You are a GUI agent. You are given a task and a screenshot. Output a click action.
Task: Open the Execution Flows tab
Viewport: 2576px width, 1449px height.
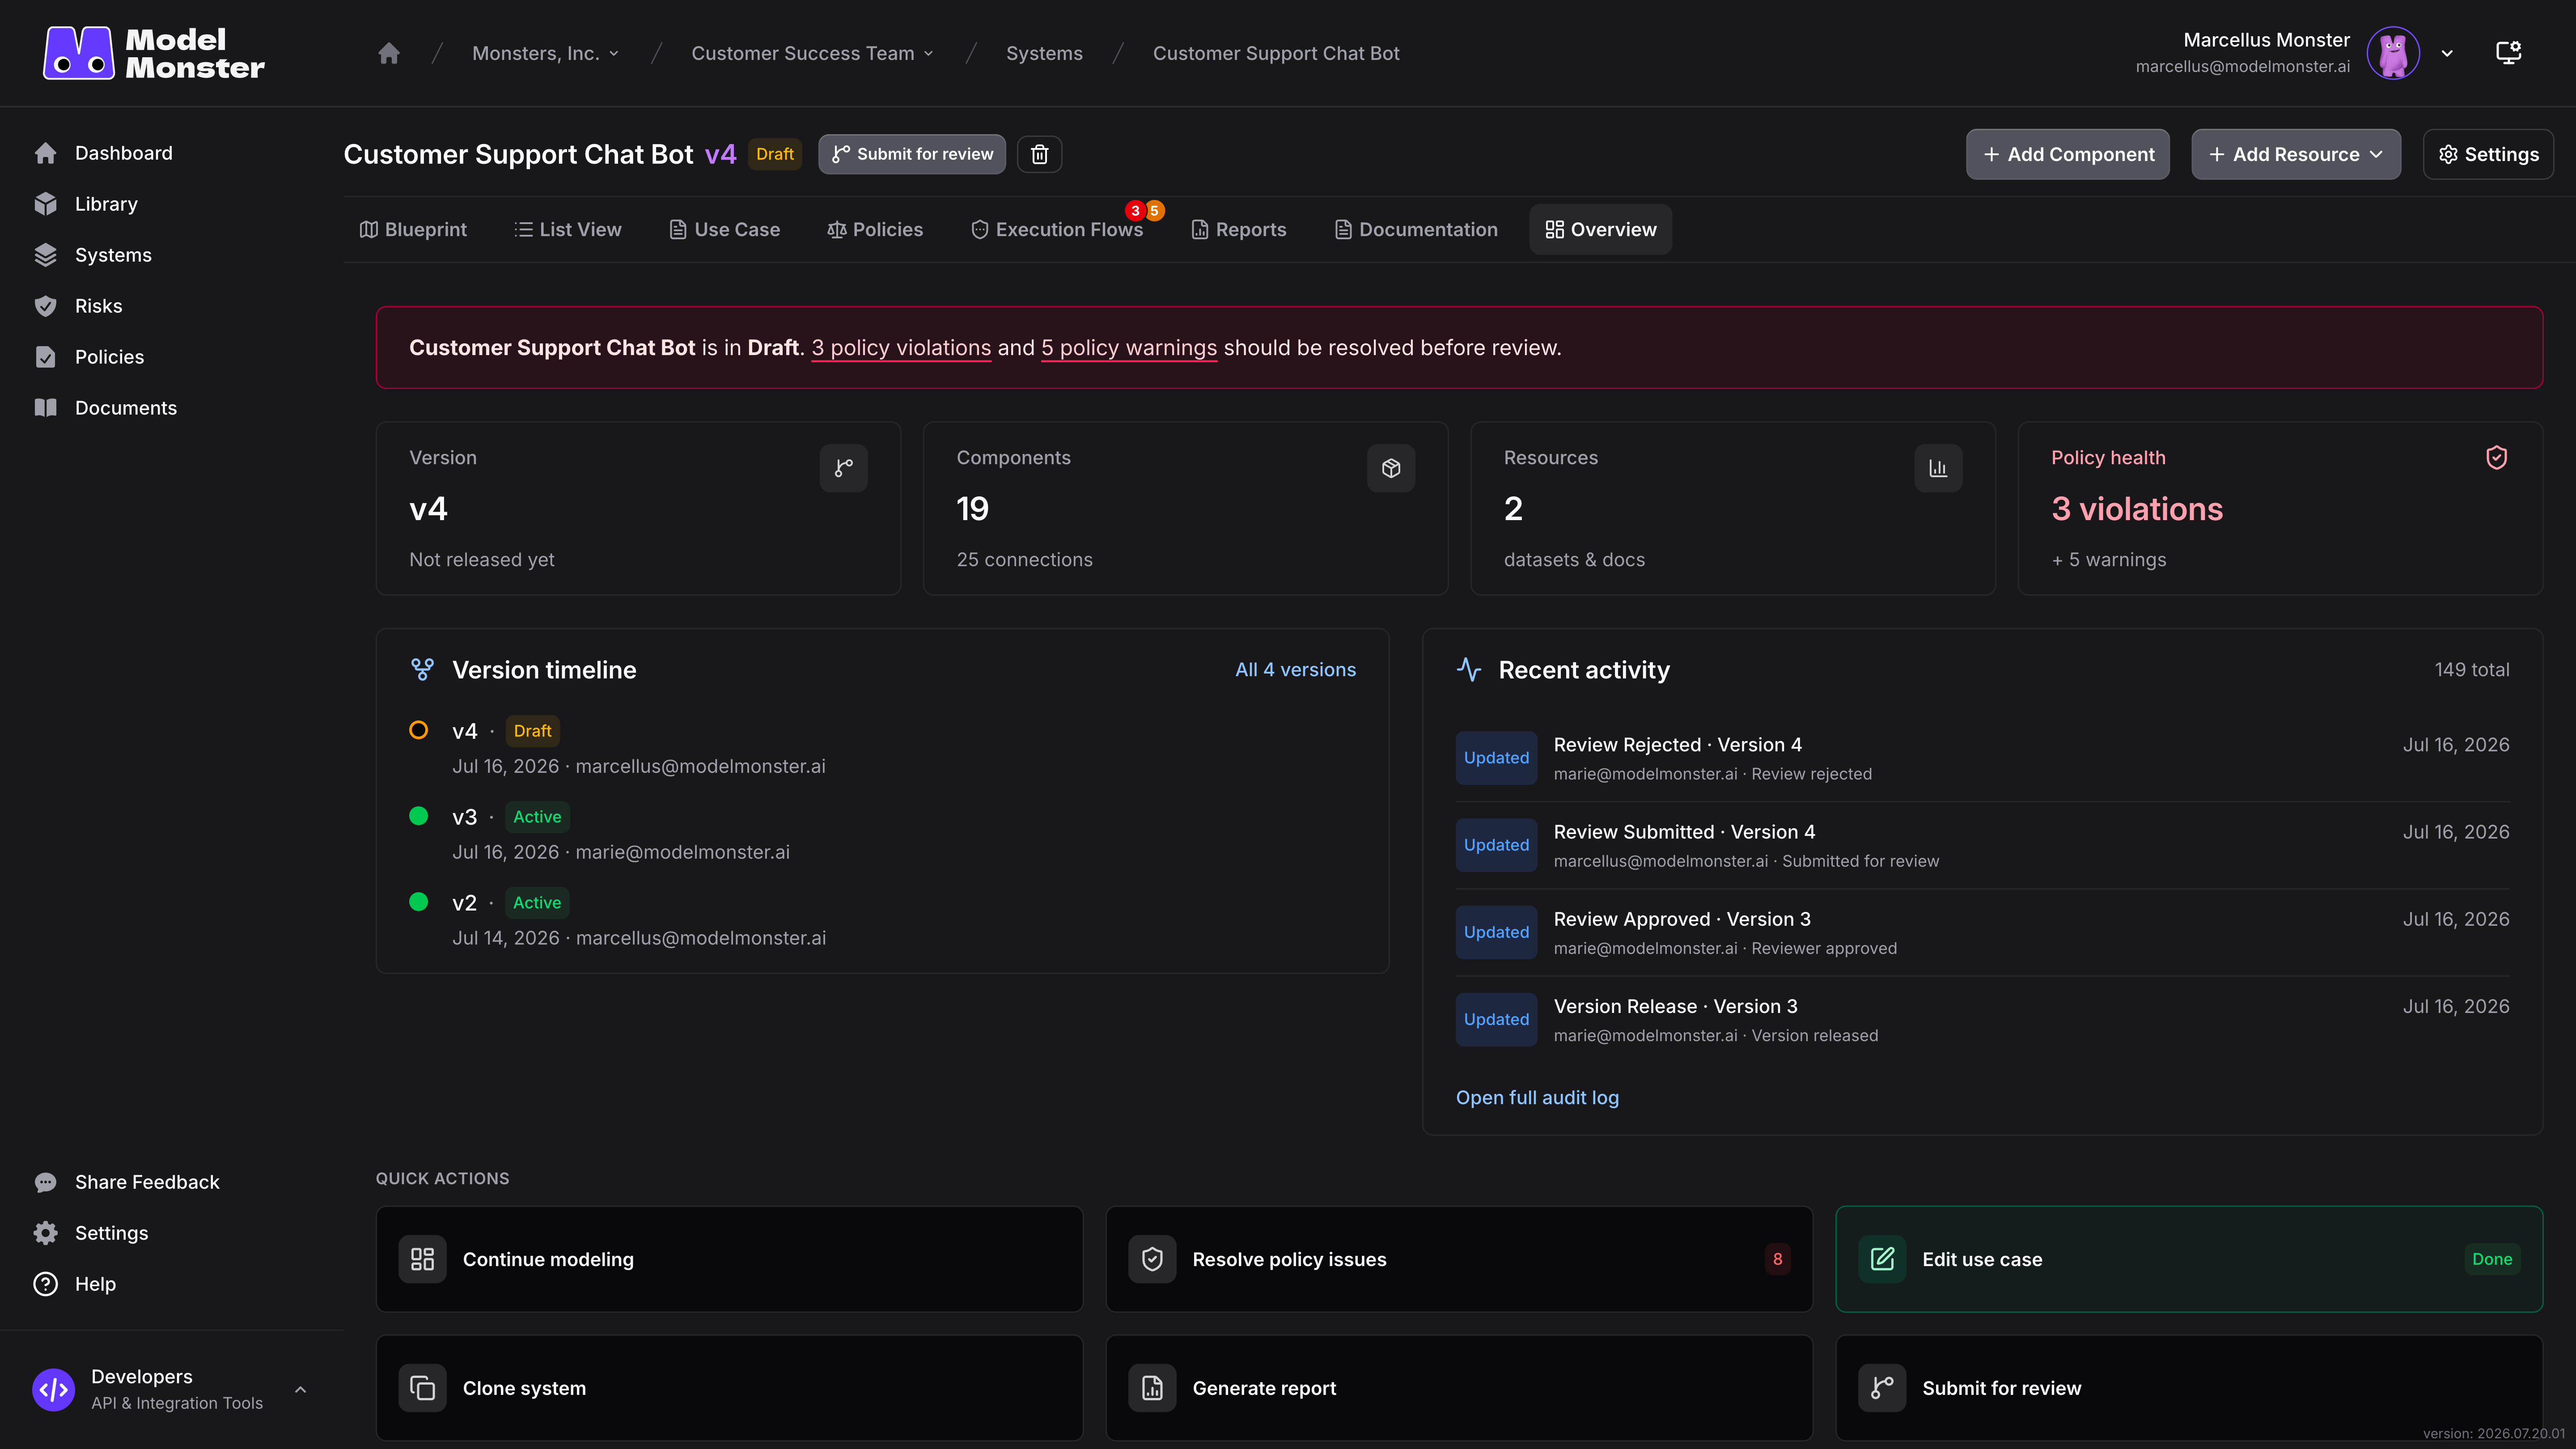[x=1057, y=229]
